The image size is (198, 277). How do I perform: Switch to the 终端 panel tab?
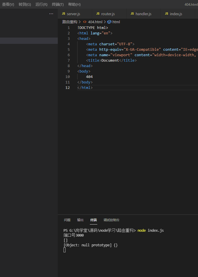click(x=94, y=220)
